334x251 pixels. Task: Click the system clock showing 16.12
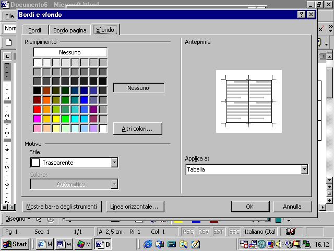point(322,244)
